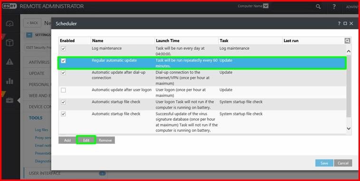This screenshot has height=181, width=360.
Task: Open the Computer Name dropdown arrow
Action: pyautogui.click(x=265, y=6)
